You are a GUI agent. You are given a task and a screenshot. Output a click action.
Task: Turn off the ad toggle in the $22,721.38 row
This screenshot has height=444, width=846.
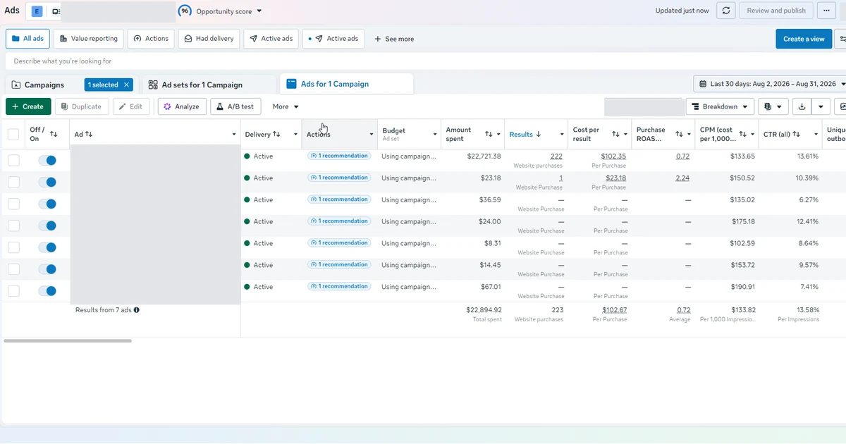point(47,160)
